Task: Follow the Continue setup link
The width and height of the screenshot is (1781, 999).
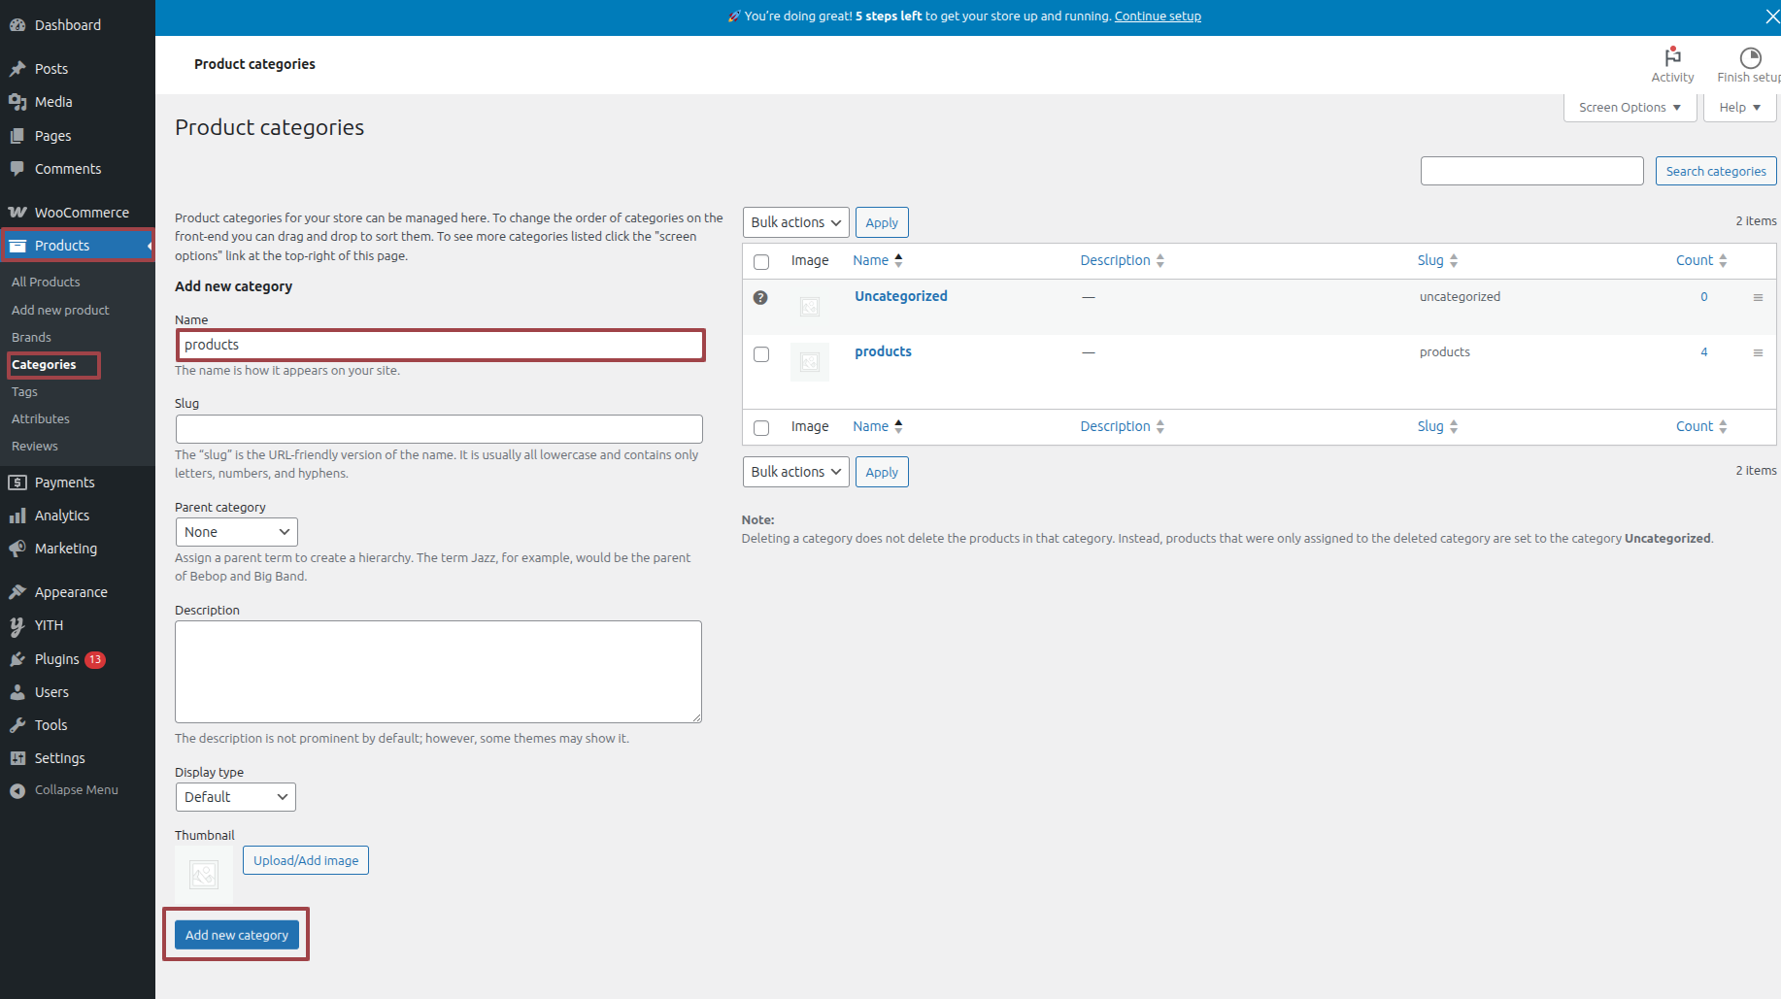Action: coord(1158,17)
